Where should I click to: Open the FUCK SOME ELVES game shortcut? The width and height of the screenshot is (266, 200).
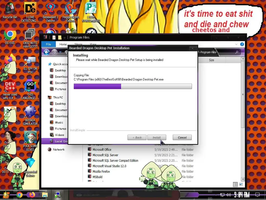point(30,141)
